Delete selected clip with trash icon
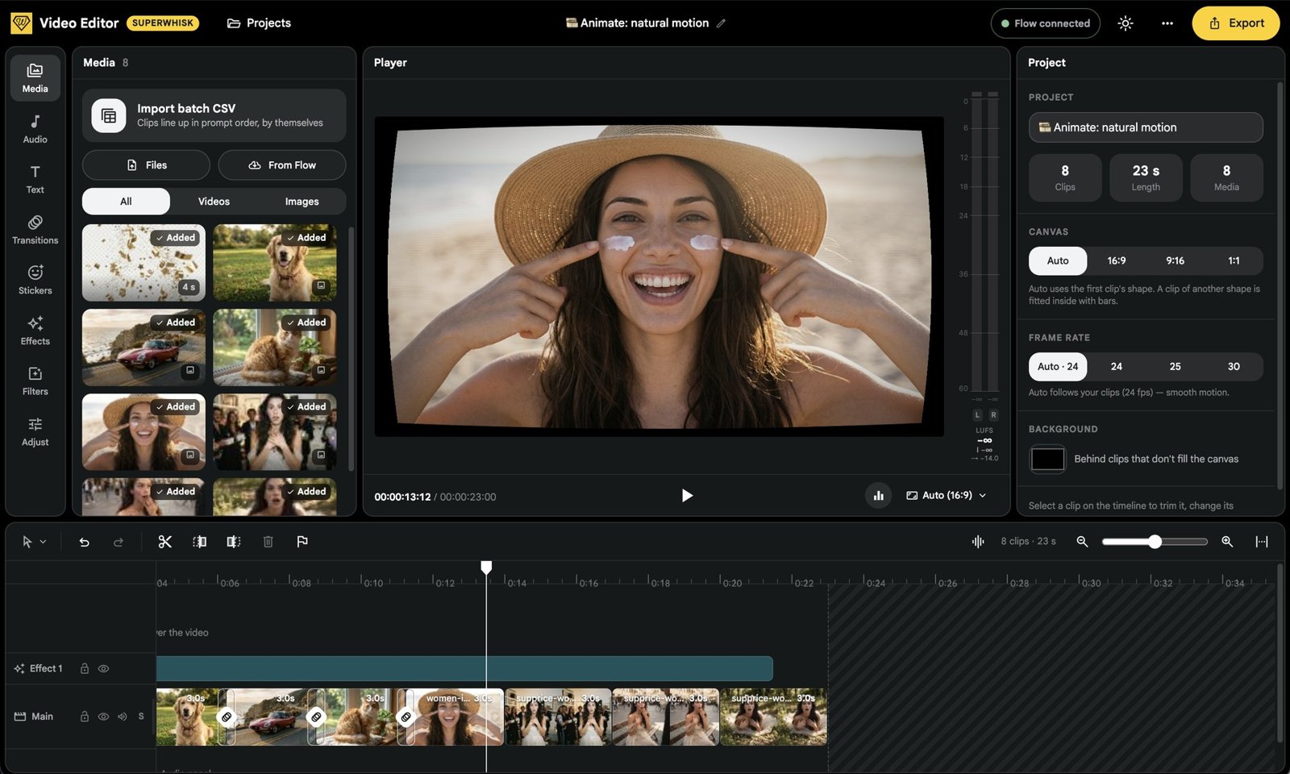This screenshot has width=1290, height=774. click(x=268, y=542)
